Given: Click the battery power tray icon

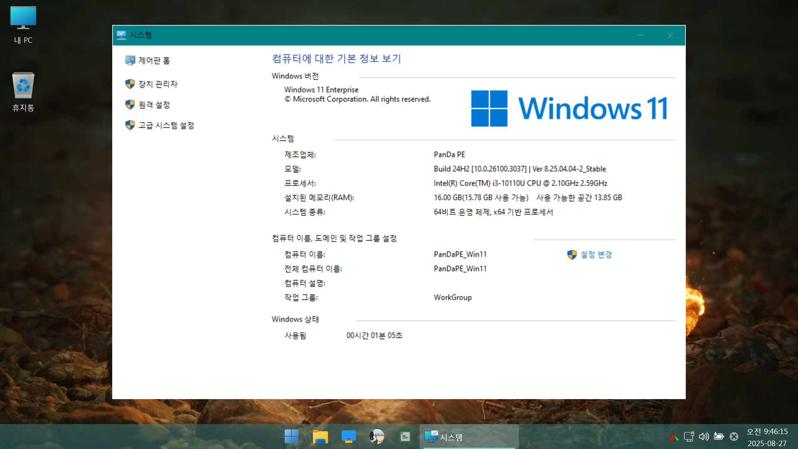Looking at the screenshot, I should 719,436.
